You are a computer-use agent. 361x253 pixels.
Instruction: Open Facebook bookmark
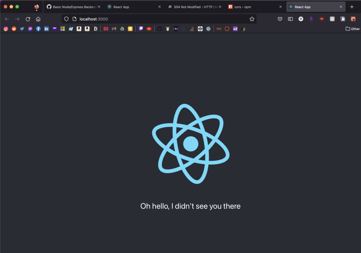[x=38, y=29]
